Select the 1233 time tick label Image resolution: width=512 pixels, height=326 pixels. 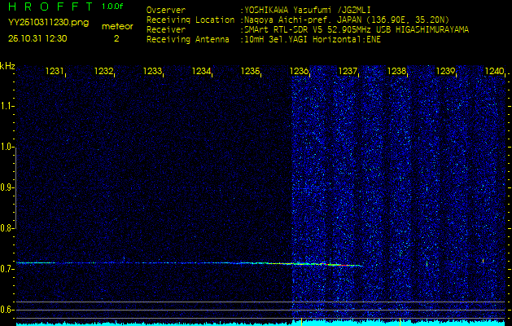tap(152, 72)
